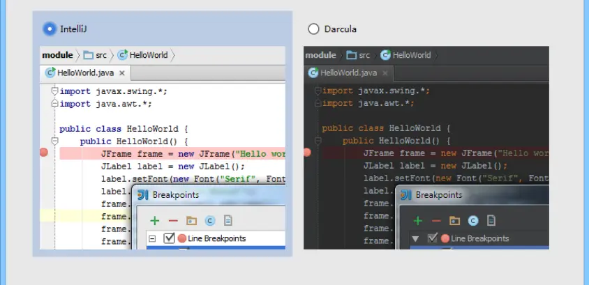Select the Darcula theme radio button
Screen dimensions: 589x285
click(x=313, y=29)
